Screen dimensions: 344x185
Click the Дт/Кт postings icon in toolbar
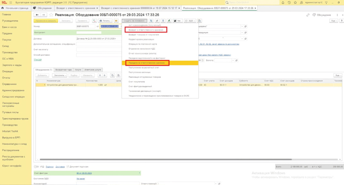94,21
